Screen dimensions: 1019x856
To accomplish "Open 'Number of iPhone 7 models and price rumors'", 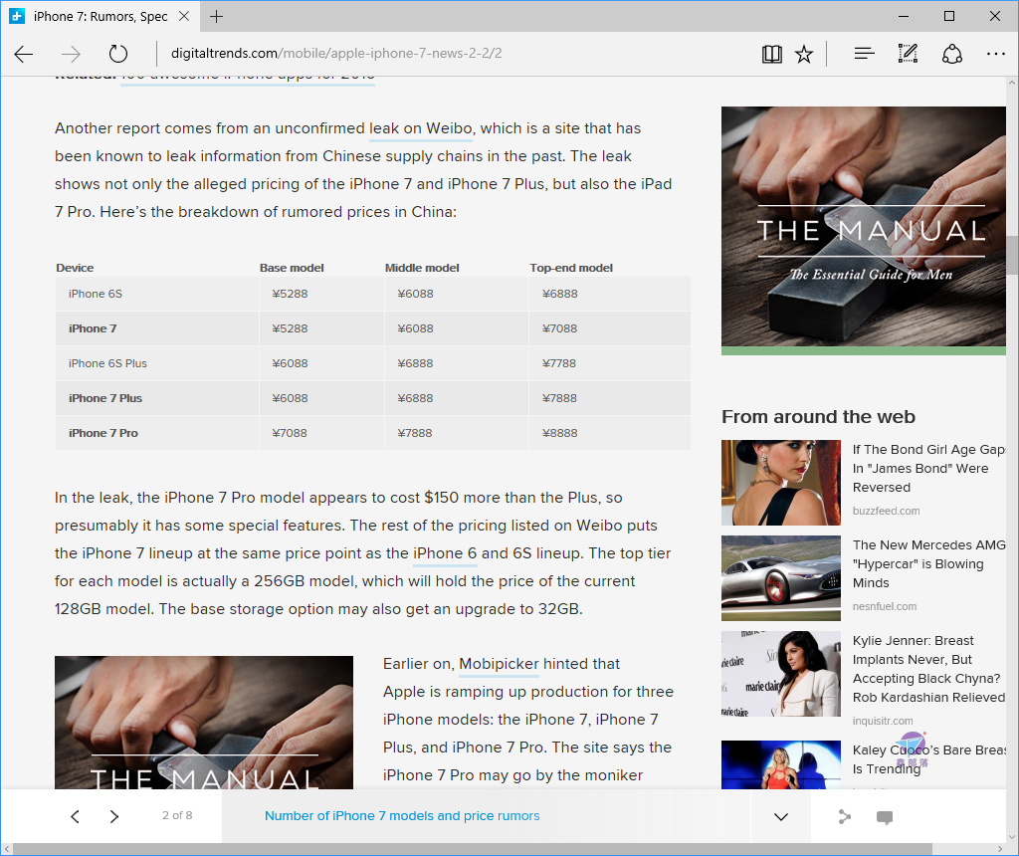I will pyautogui.click(x=402, y=816).
